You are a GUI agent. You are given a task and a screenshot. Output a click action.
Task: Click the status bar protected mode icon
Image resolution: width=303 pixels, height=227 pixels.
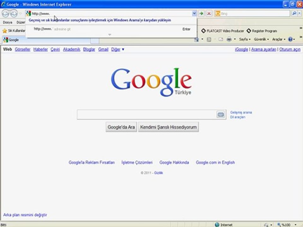pos(266,225)
